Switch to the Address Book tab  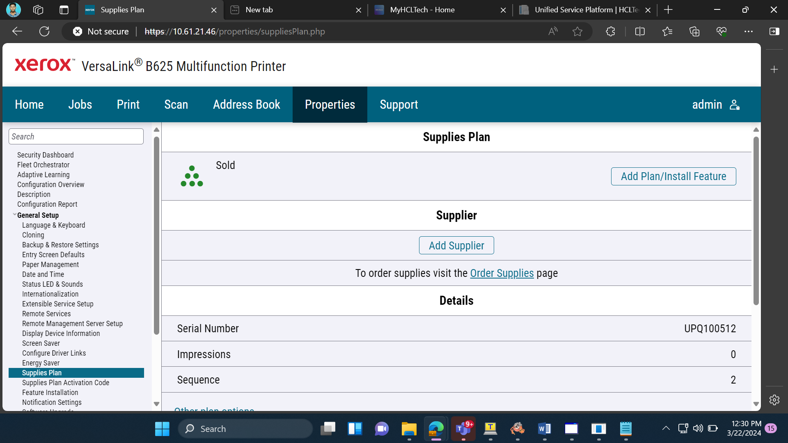coord(246,105)
